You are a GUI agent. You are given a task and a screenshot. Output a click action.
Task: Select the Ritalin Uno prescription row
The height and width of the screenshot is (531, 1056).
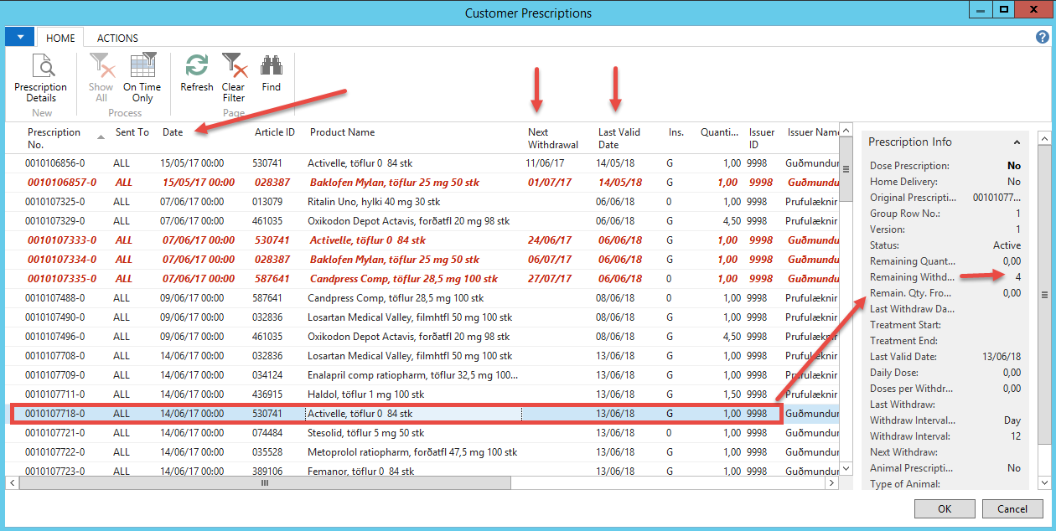[373, 202]
